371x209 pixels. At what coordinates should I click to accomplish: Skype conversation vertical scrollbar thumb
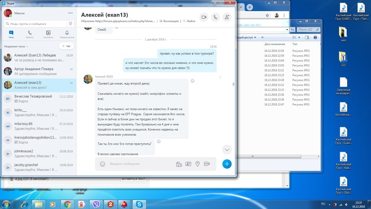click(233, 84)
